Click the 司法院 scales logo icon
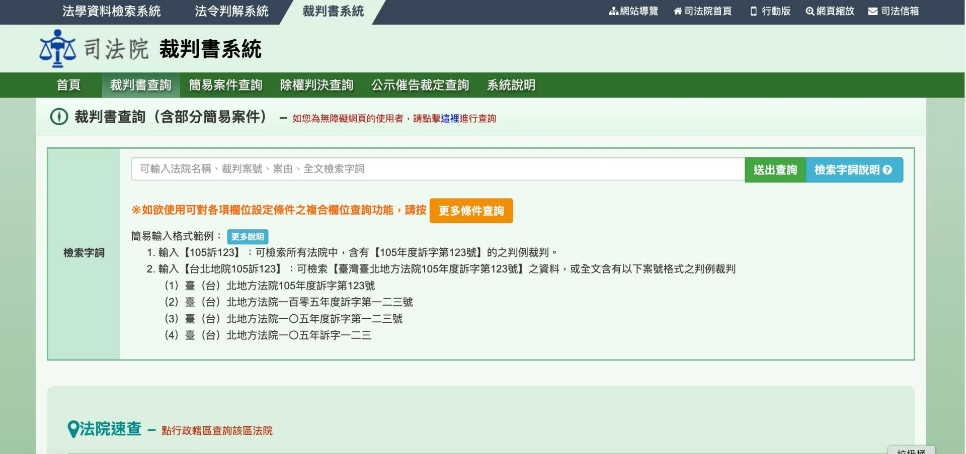 point(57,49)
